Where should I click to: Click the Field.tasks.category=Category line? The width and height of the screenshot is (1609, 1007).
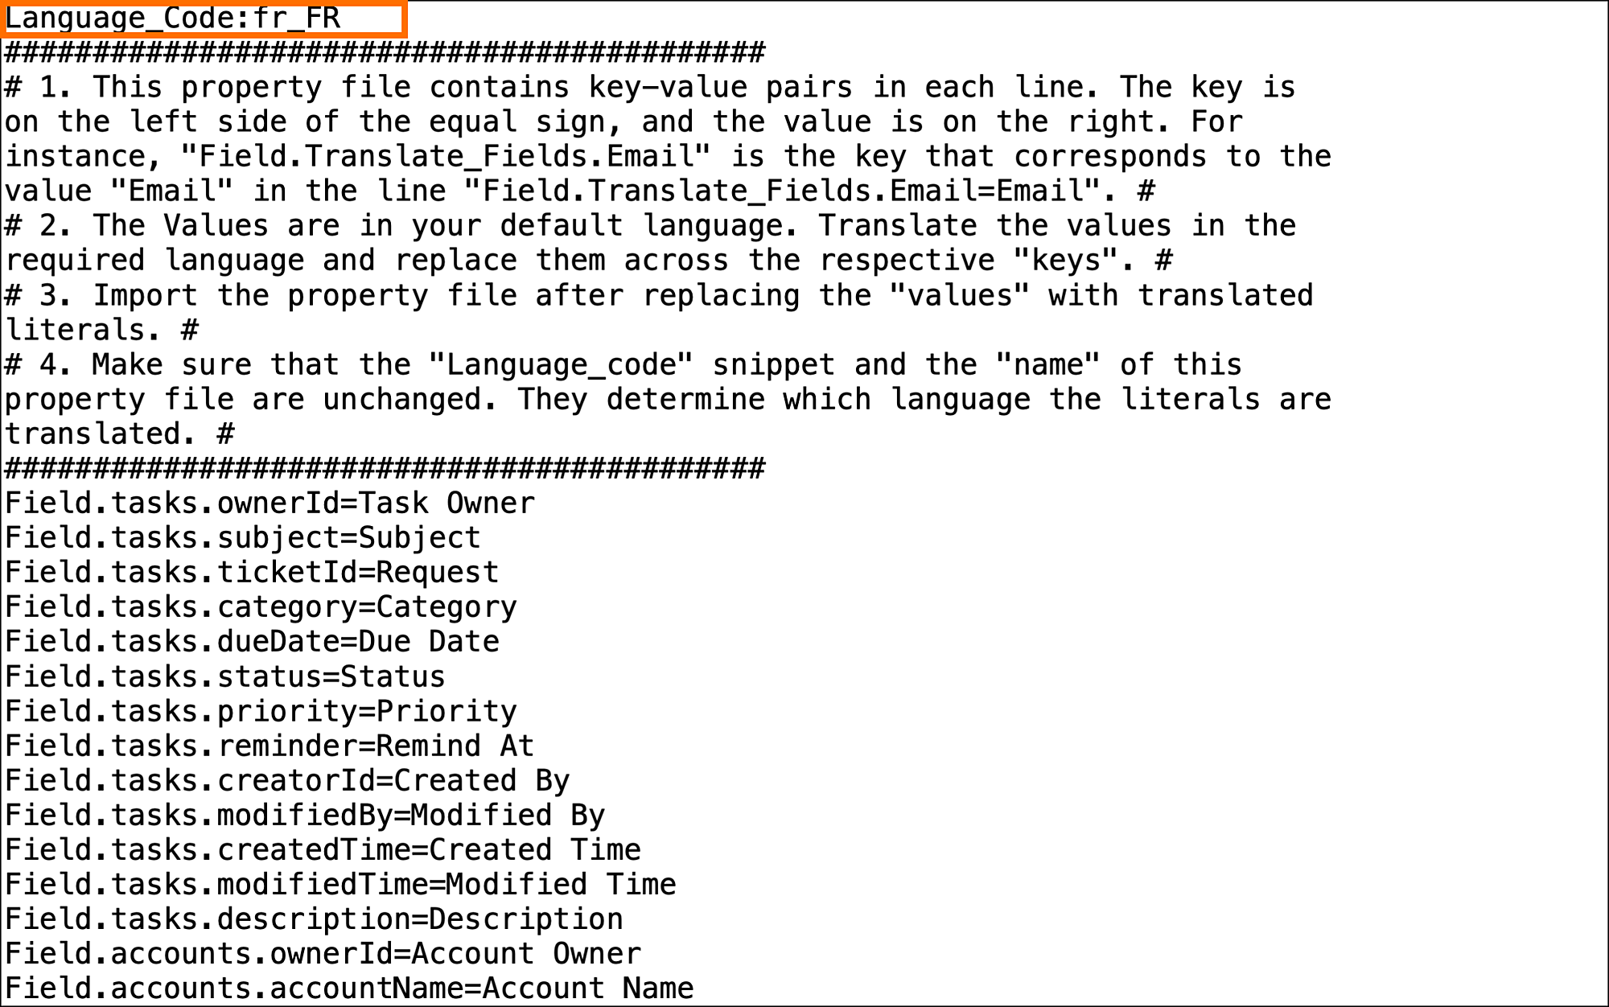click(x=261, y=607)
